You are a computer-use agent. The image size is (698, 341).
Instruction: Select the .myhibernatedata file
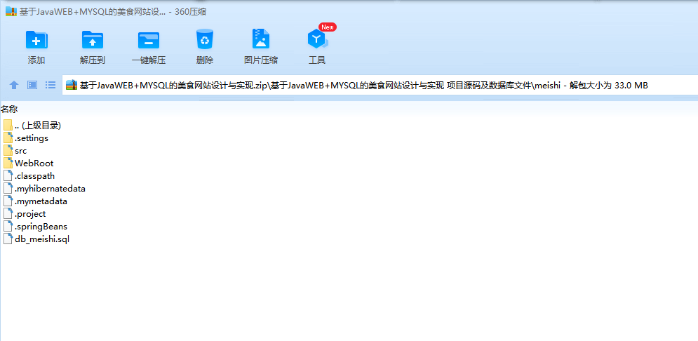44,188
